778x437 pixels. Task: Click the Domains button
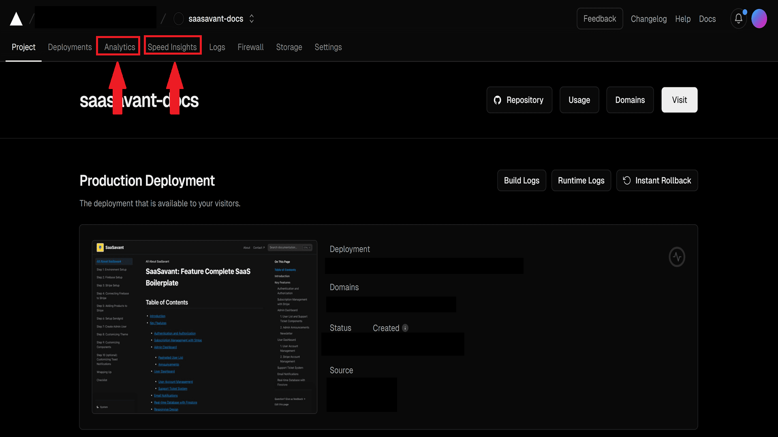(x=630, y=100)
